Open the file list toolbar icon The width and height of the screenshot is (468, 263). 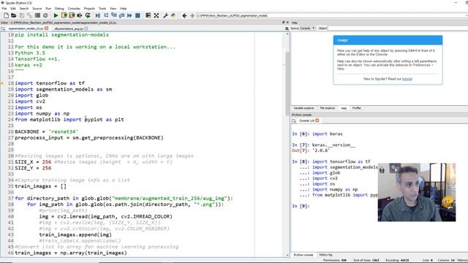point(37,15)
